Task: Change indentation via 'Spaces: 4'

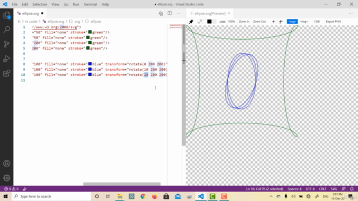Action: pyautogui.click(x=294, y=189)
